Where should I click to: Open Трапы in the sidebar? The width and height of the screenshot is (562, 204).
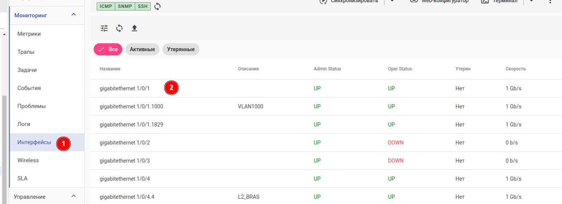point(47,52)
